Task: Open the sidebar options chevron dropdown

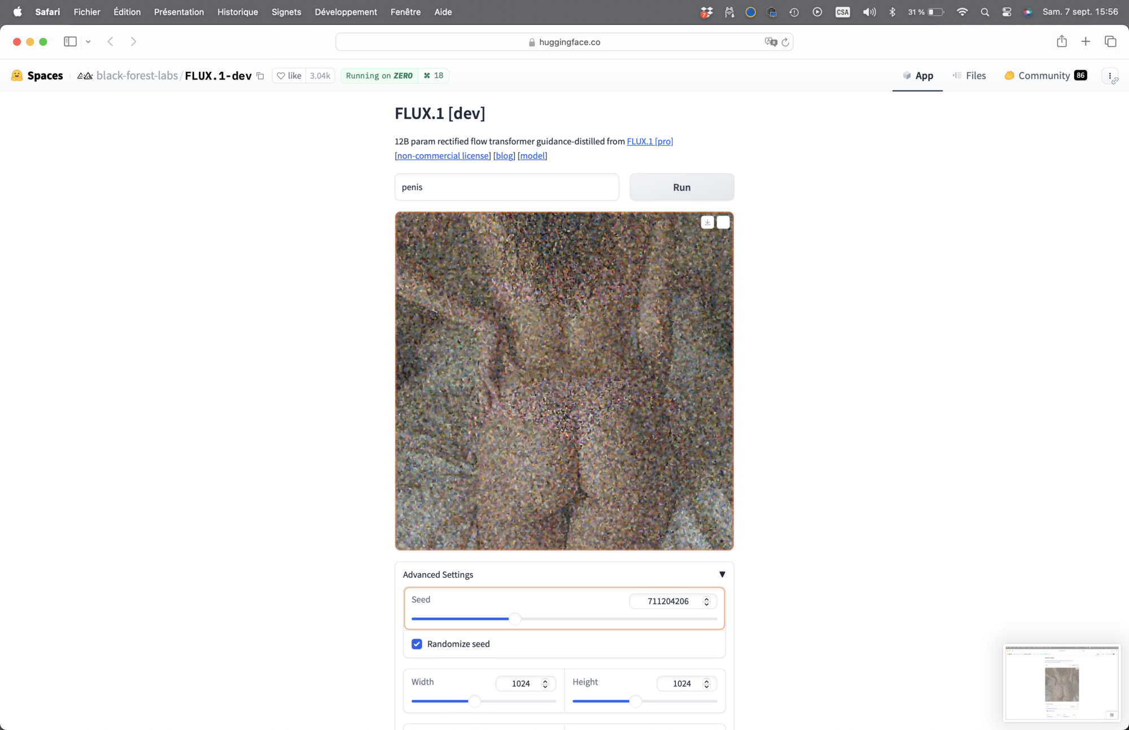Action: [x=88, y=42]
